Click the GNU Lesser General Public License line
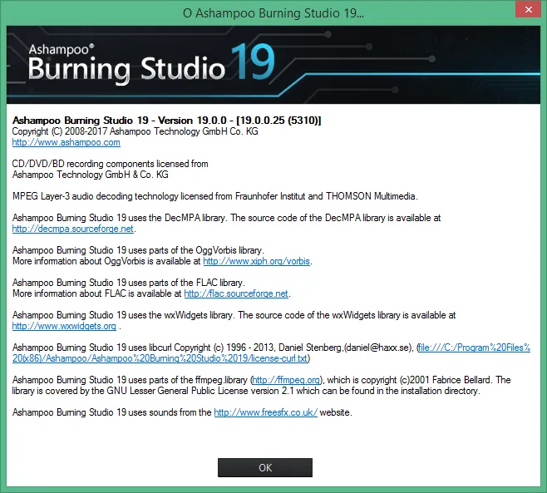 coord(246,391)
